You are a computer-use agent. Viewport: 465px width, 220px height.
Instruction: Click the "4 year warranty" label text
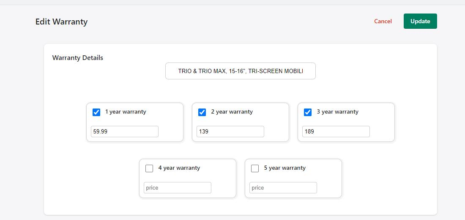179,168
